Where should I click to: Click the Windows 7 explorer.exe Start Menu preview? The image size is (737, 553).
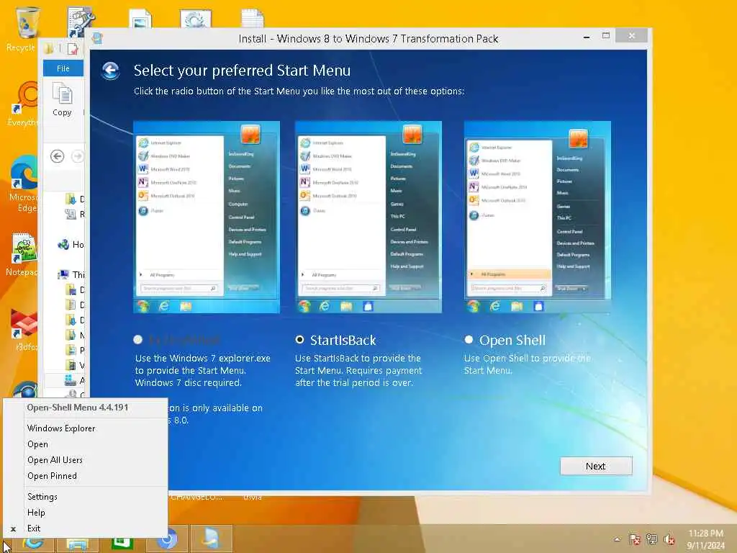click(x=207, y=217)
